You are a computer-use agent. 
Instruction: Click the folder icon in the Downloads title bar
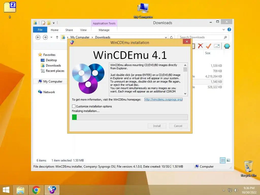click(35, 23)
